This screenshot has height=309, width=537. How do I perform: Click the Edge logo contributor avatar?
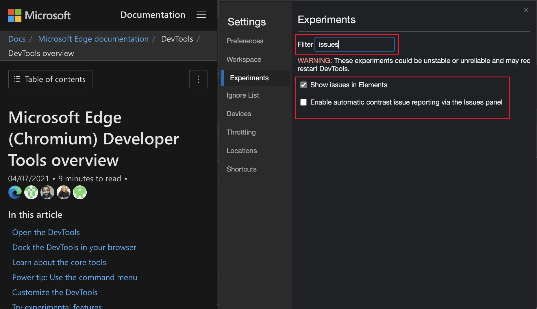point(15,192)
